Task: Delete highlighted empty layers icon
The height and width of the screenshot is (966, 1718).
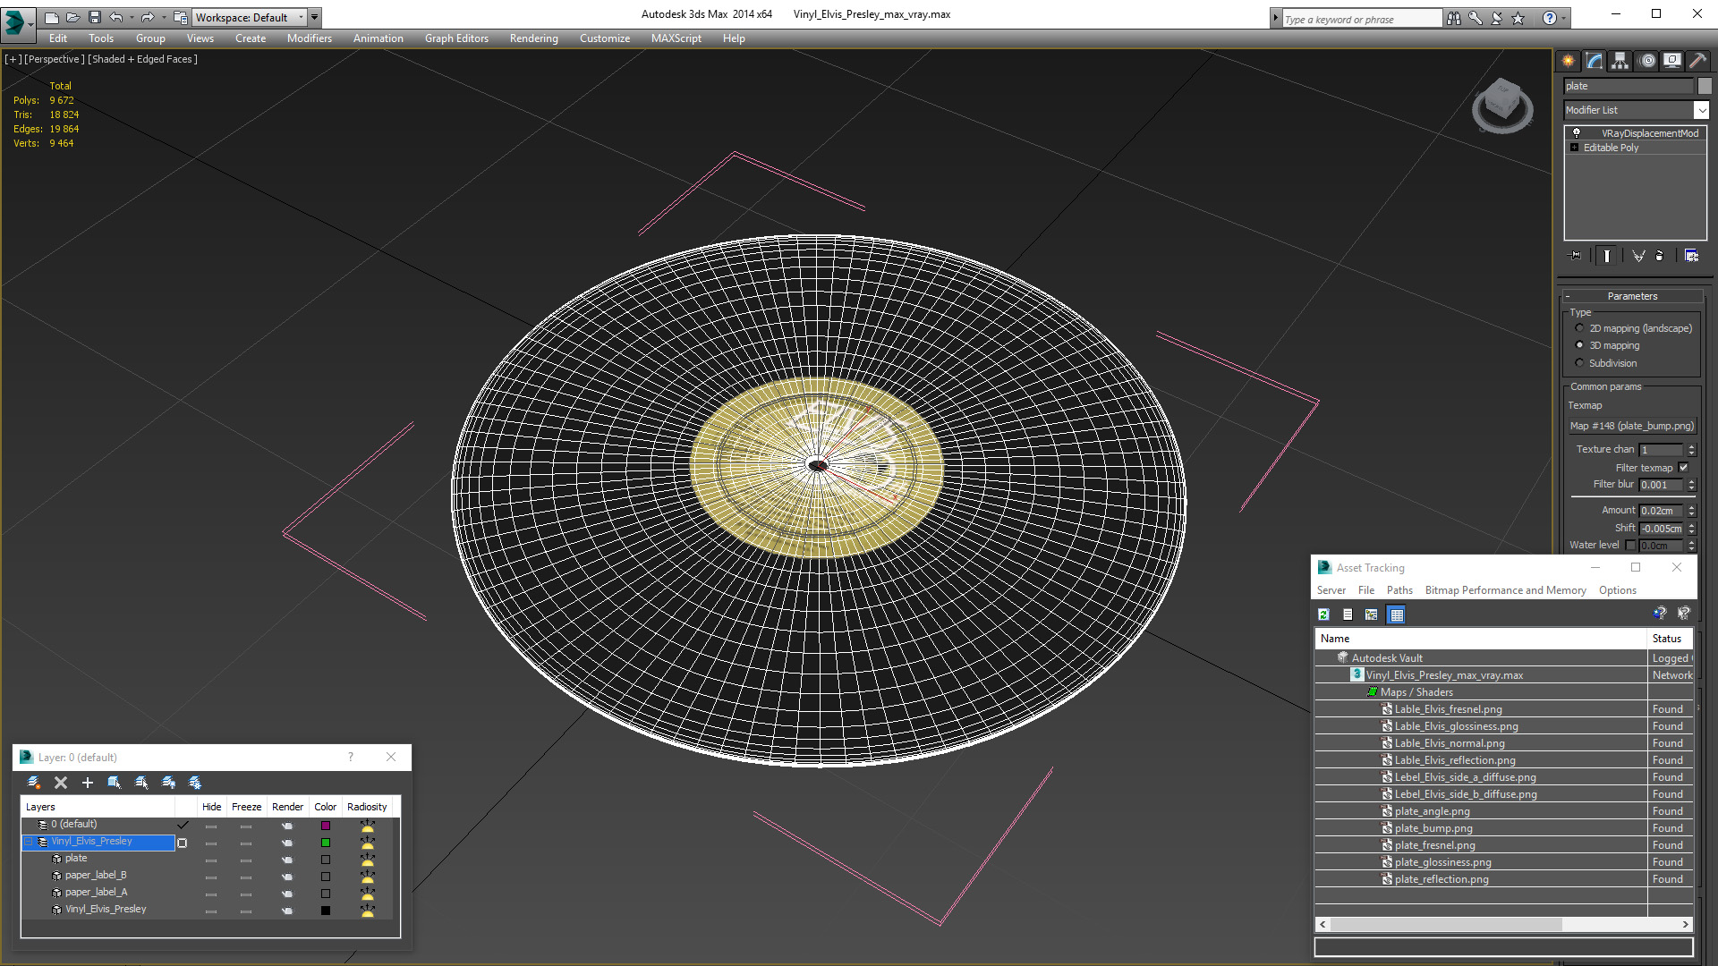Action: click(x=61, y=783)
